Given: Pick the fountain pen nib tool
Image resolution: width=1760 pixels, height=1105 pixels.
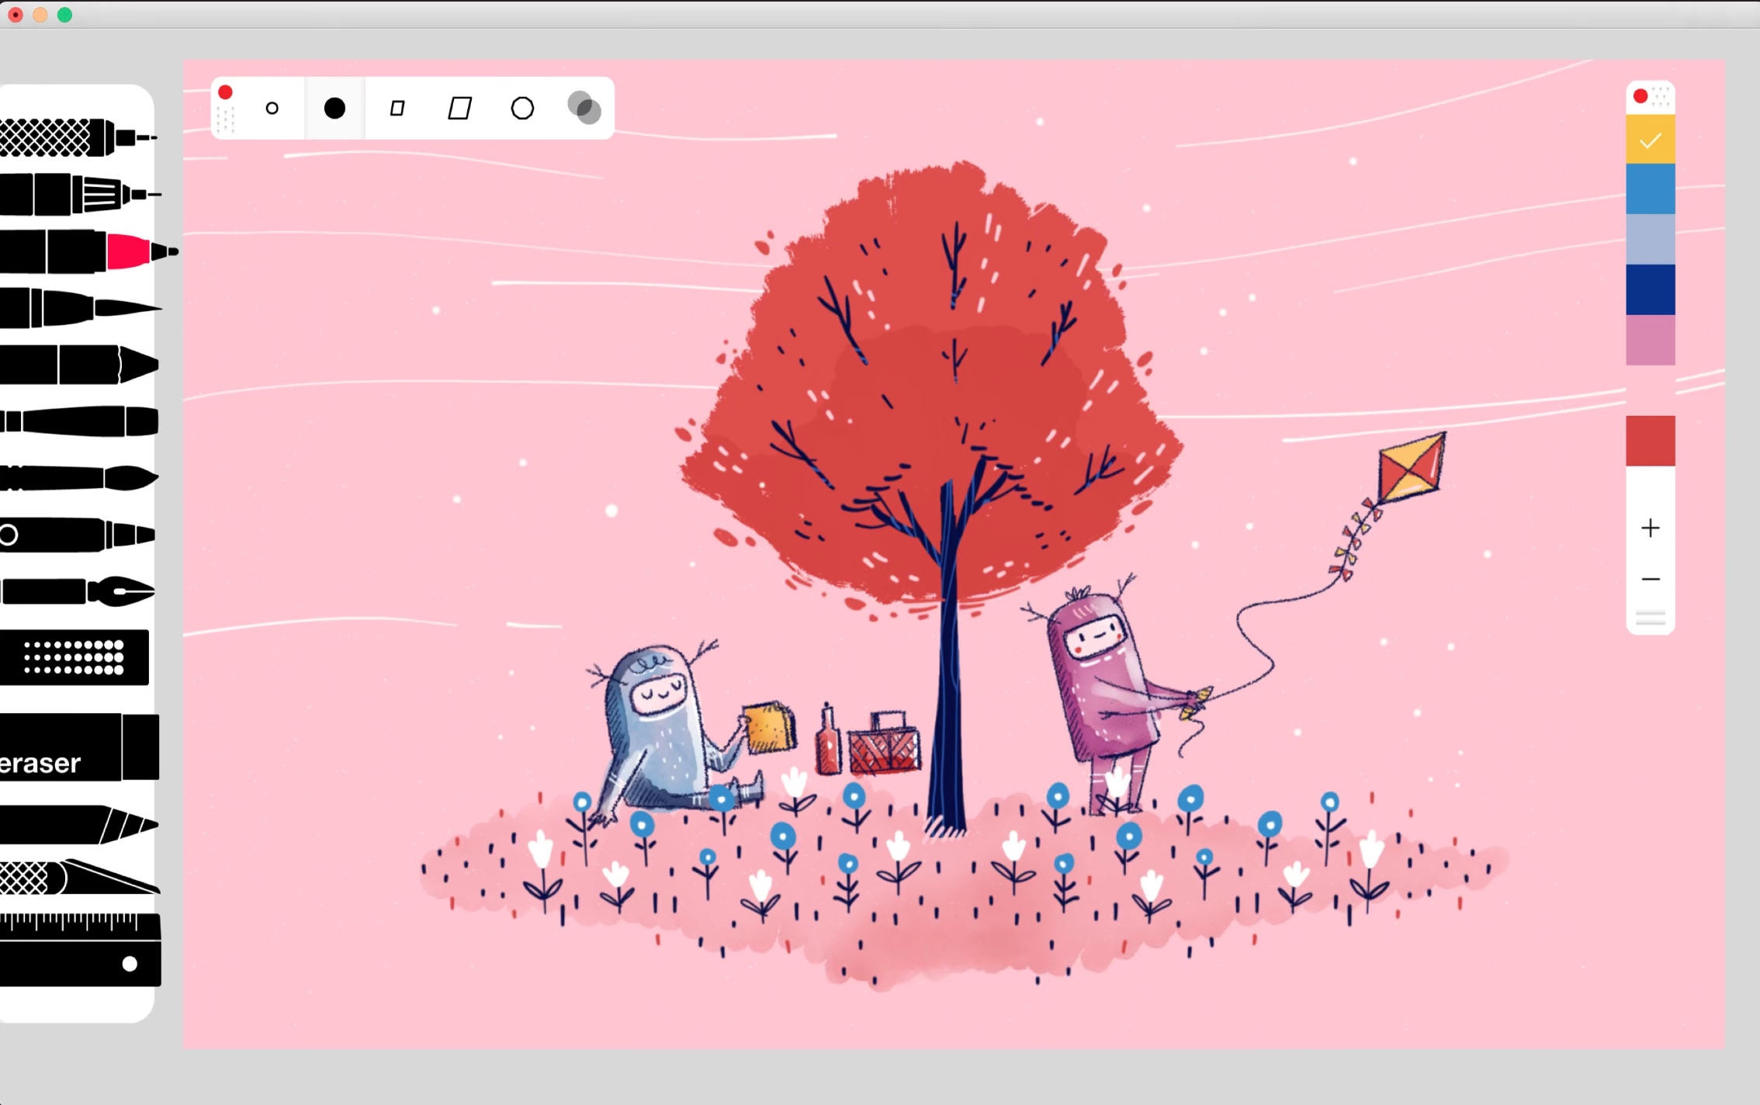Looking at the screenshot, I should (78, 591).
